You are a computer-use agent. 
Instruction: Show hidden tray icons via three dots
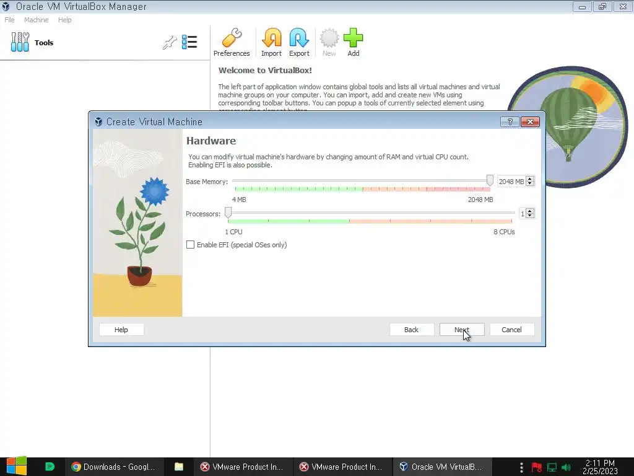[x=521, y=467]
